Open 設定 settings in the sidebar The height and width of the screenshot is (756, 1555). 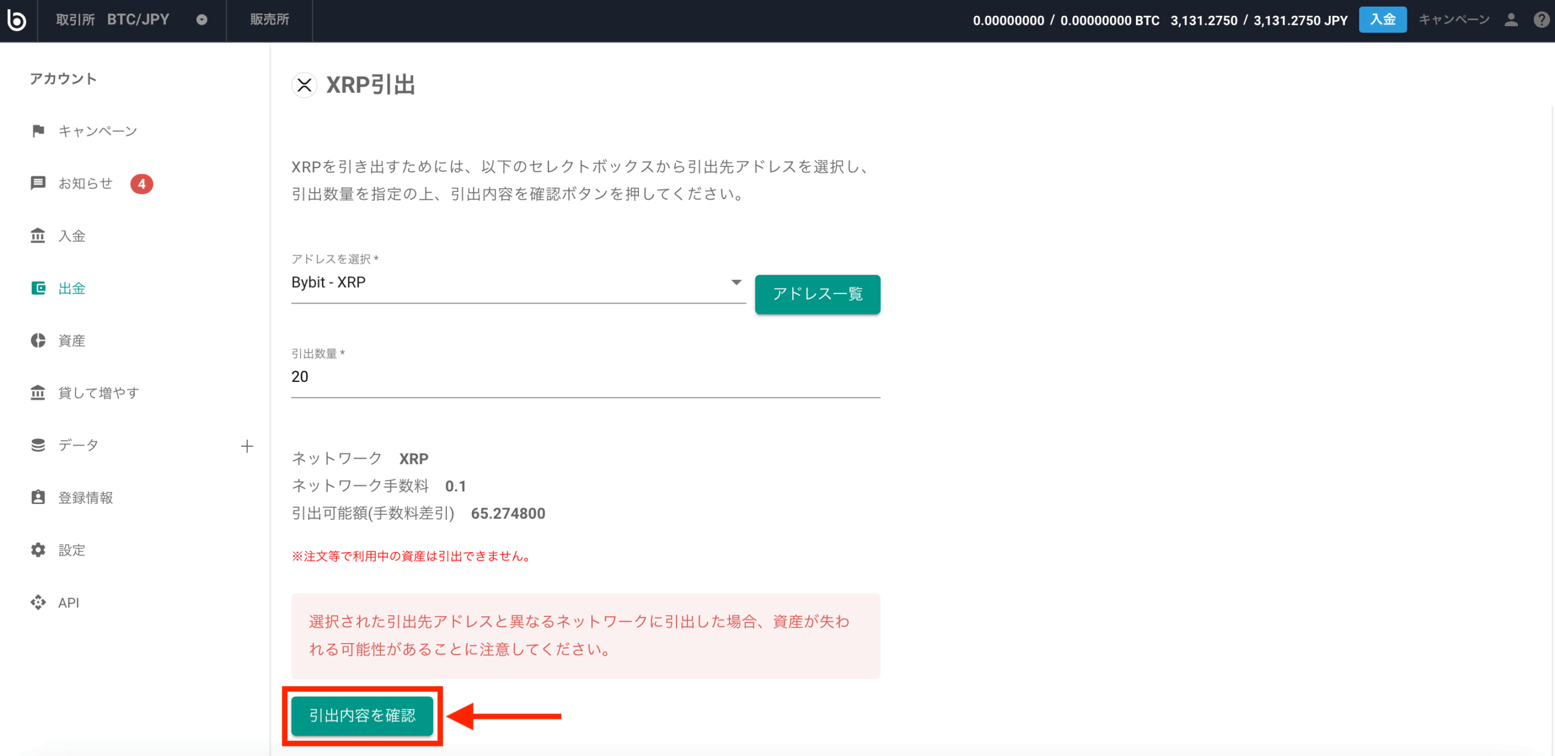72,550
